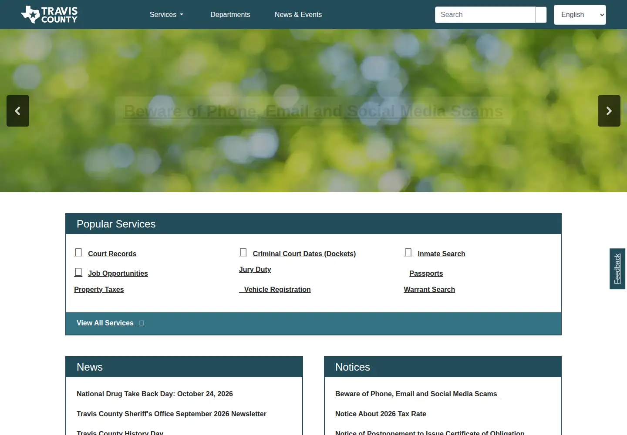627x435 pixels.
Task: Open Criminal Court Dates (Dockets)
Action: click(304, 254)
